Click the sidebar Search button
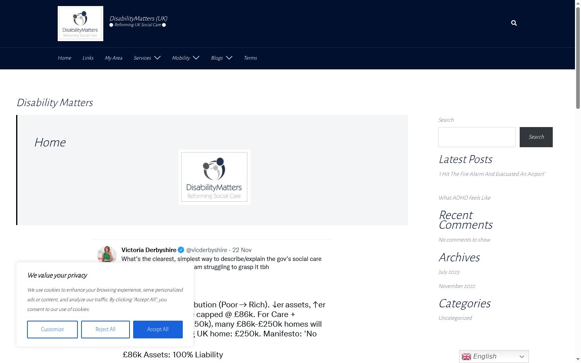The height and width of the screenshot is (363, 581). [x=536, y=137]
